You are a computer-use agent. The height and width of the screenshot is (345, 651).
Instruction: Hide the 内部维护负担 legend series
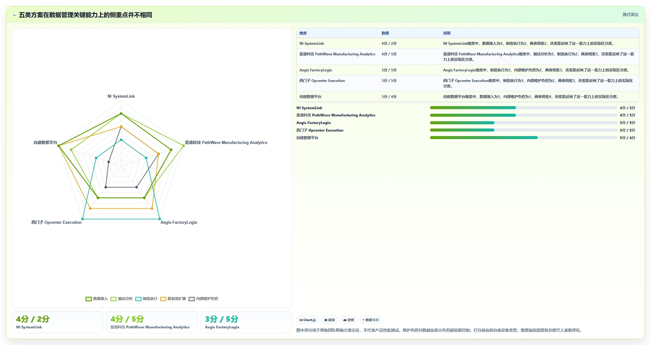click(203, 299)
